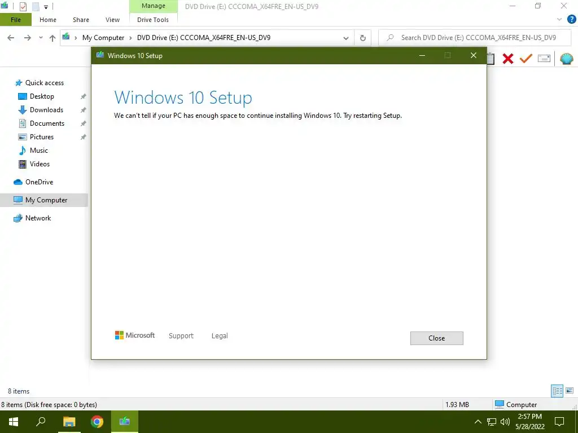Refresh the DVD Drive folder view

tap(363, 38)
